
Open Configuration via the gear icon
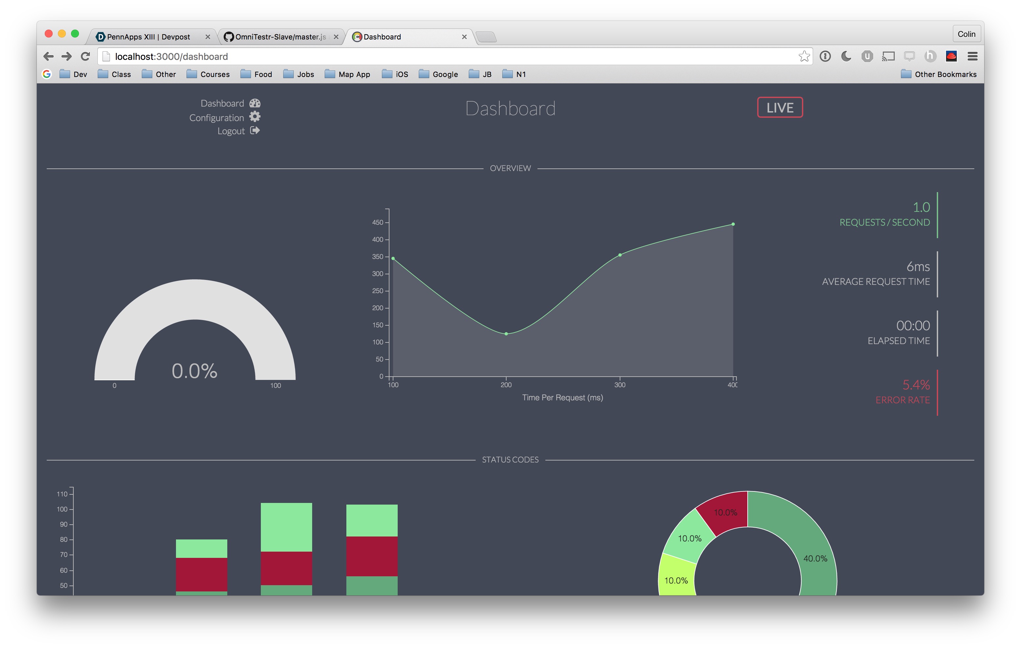[255, 117]
